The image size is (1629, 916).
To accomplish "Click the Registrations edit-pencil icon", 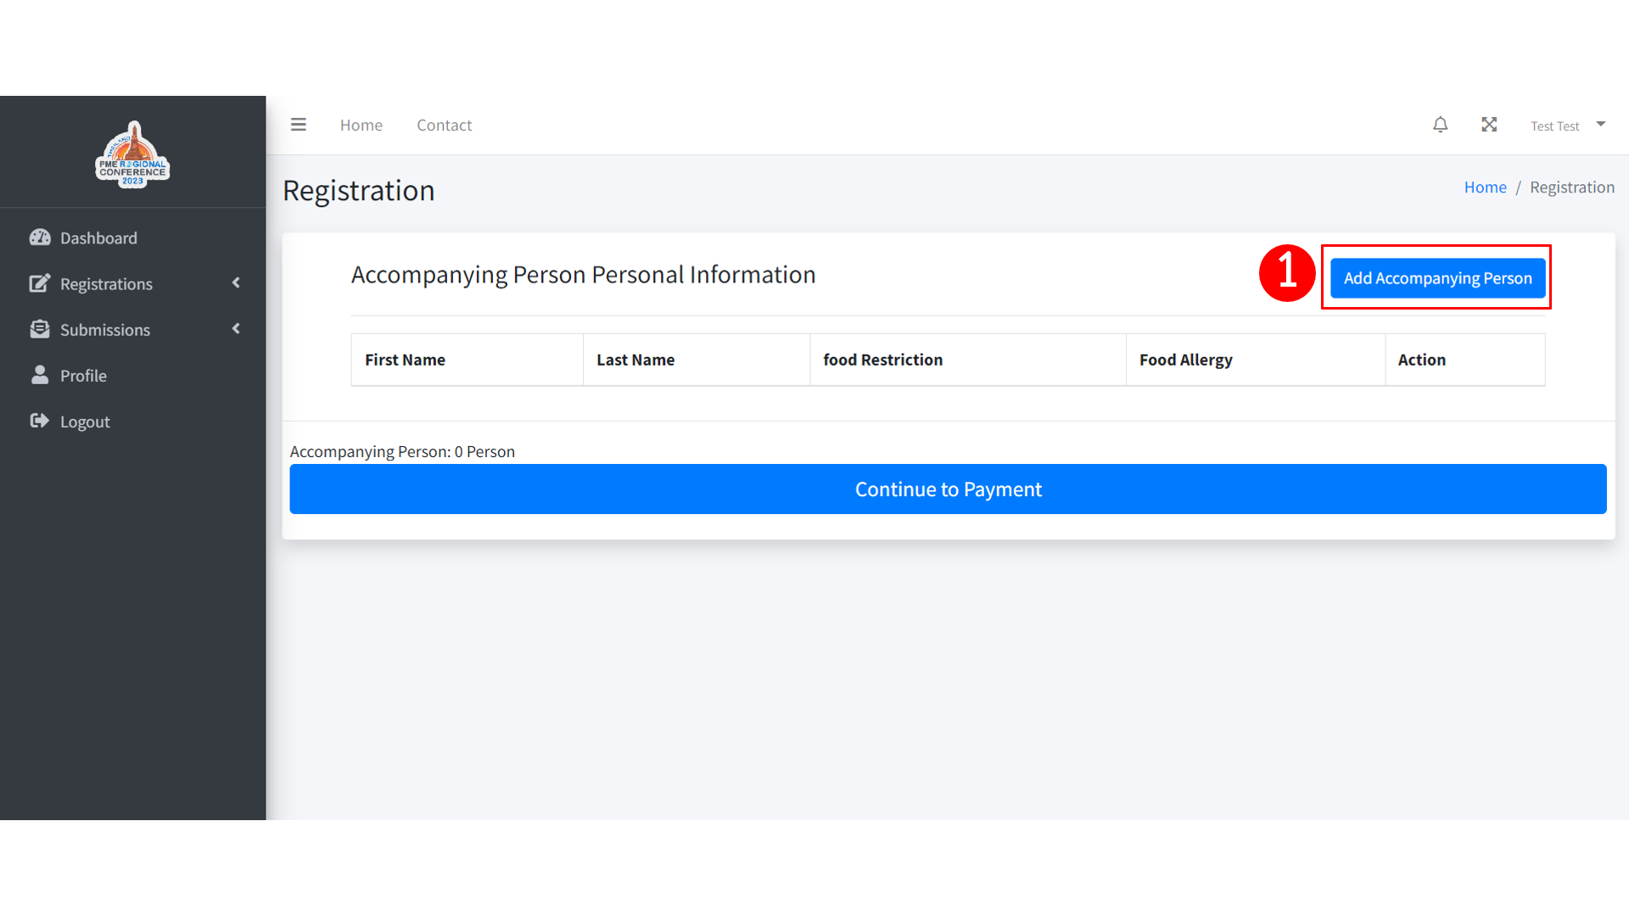I will pos(40,283).
